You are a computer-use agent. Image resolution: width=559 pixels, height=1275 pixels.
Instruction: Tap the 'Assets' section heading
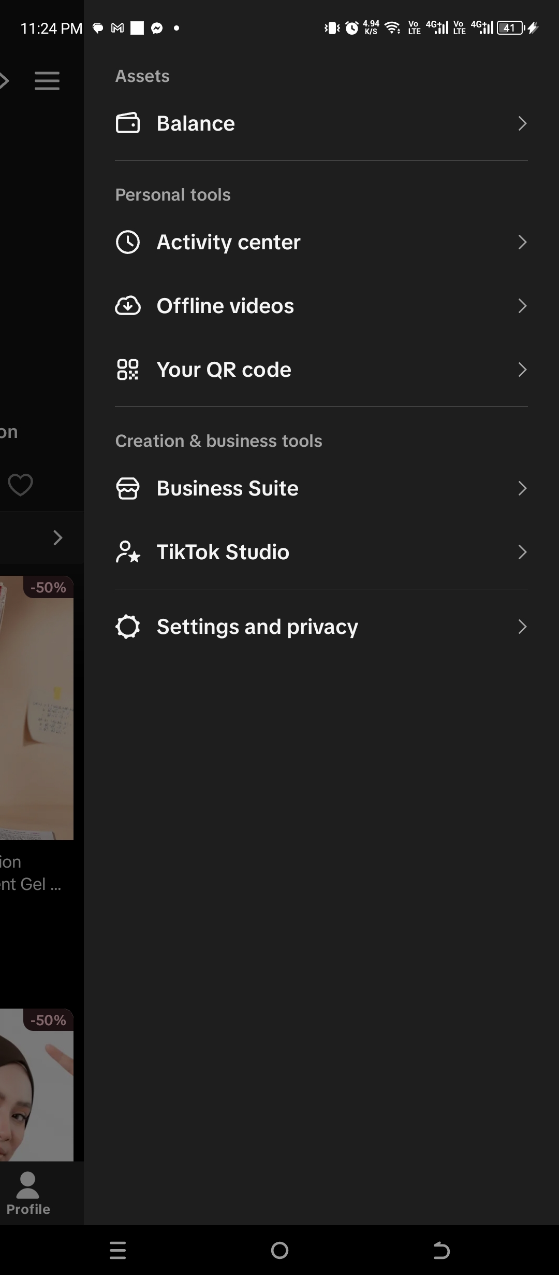coord(142,76)
